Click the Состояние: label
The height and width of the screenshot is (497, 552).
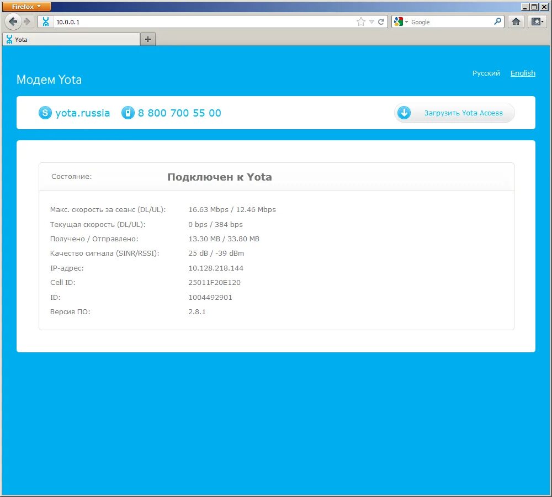click(71, 177)
